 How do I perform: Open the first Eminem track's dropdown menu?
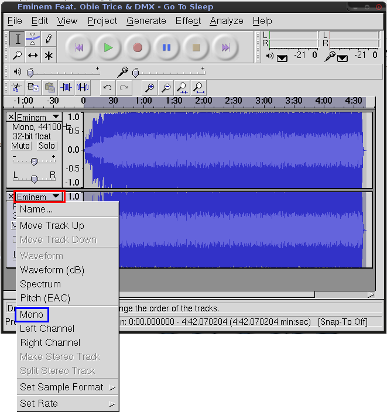(39, 117)
